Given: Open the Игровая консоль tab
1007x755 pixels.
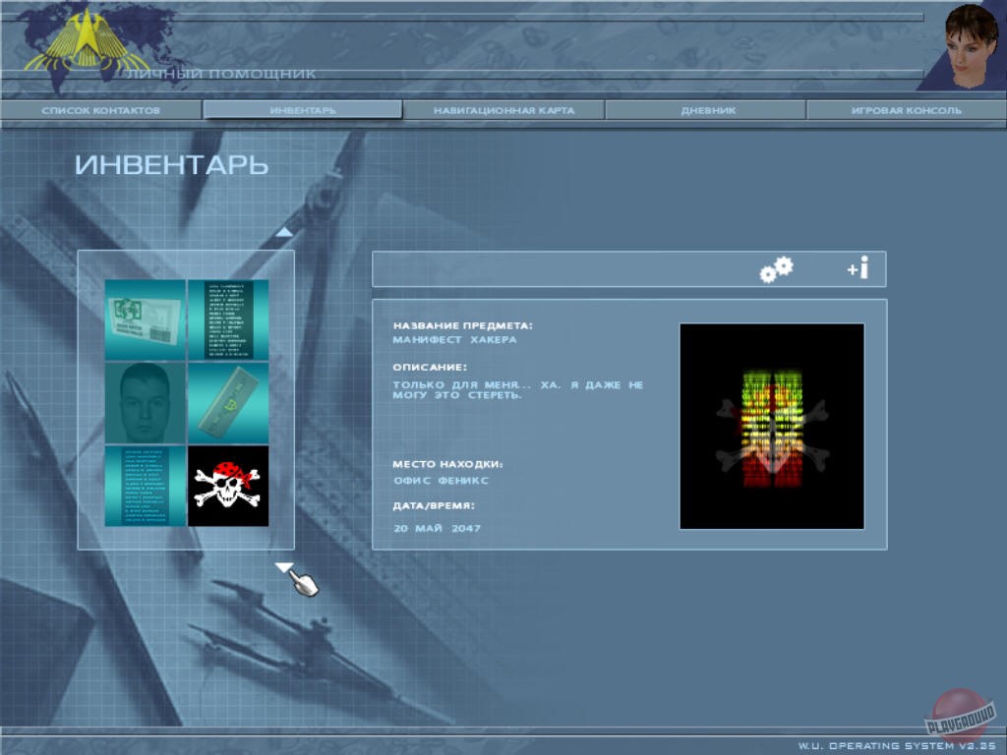Looking at the screenshot, I should click(906, 110).
